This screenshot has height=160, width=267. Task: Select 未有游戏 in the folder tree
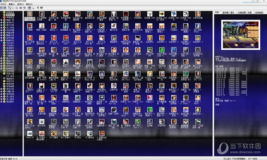[10, 17]
